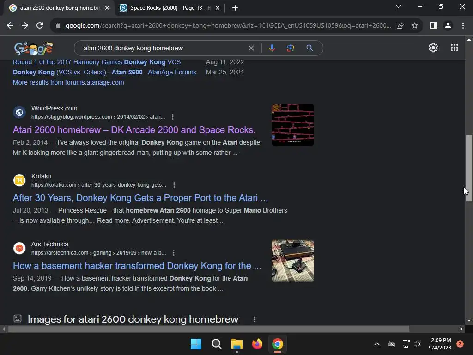Focus the browser address bar URL
473x355 pixels.
(228, 26)
